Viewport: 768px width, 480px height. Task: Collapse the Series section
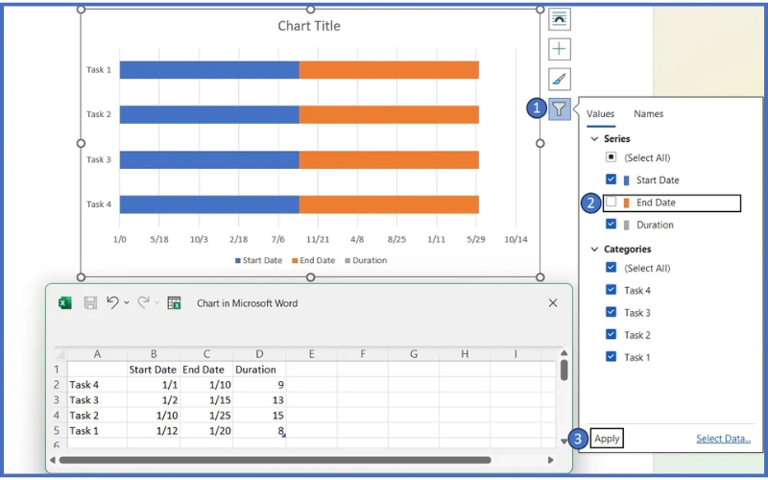594,138
